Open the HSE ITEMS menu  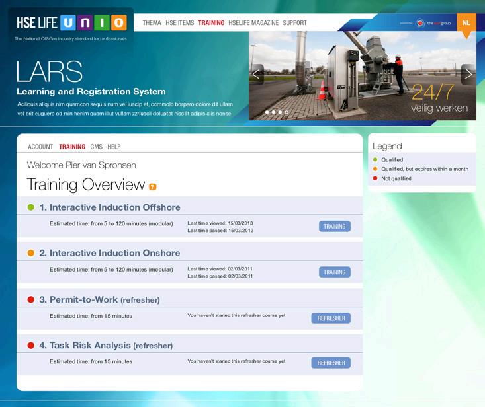click(x=180, y=23)
